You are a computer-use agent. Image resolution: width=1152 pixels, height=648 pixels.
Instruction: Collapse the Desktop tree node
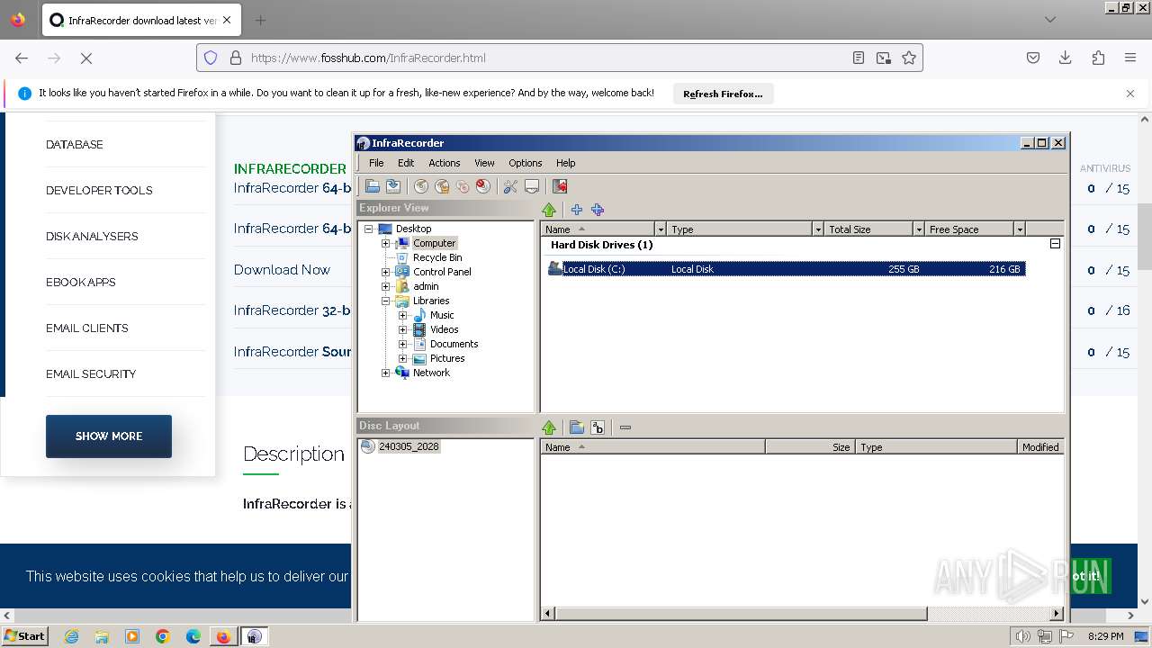[368, 229]
